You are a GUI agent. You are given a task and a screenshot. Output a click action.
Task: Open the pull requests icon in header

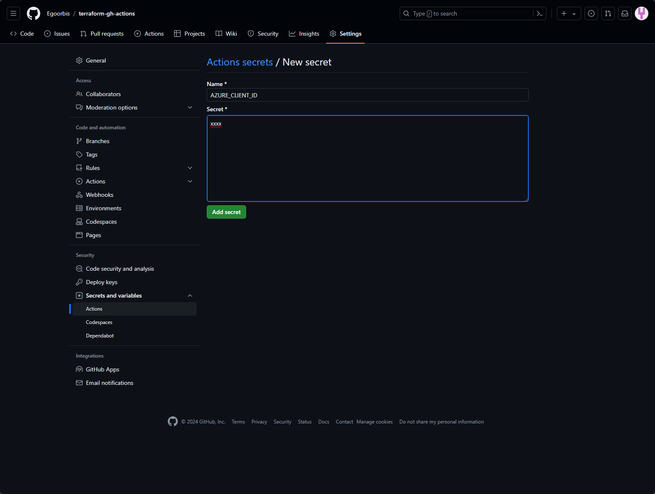608,13
